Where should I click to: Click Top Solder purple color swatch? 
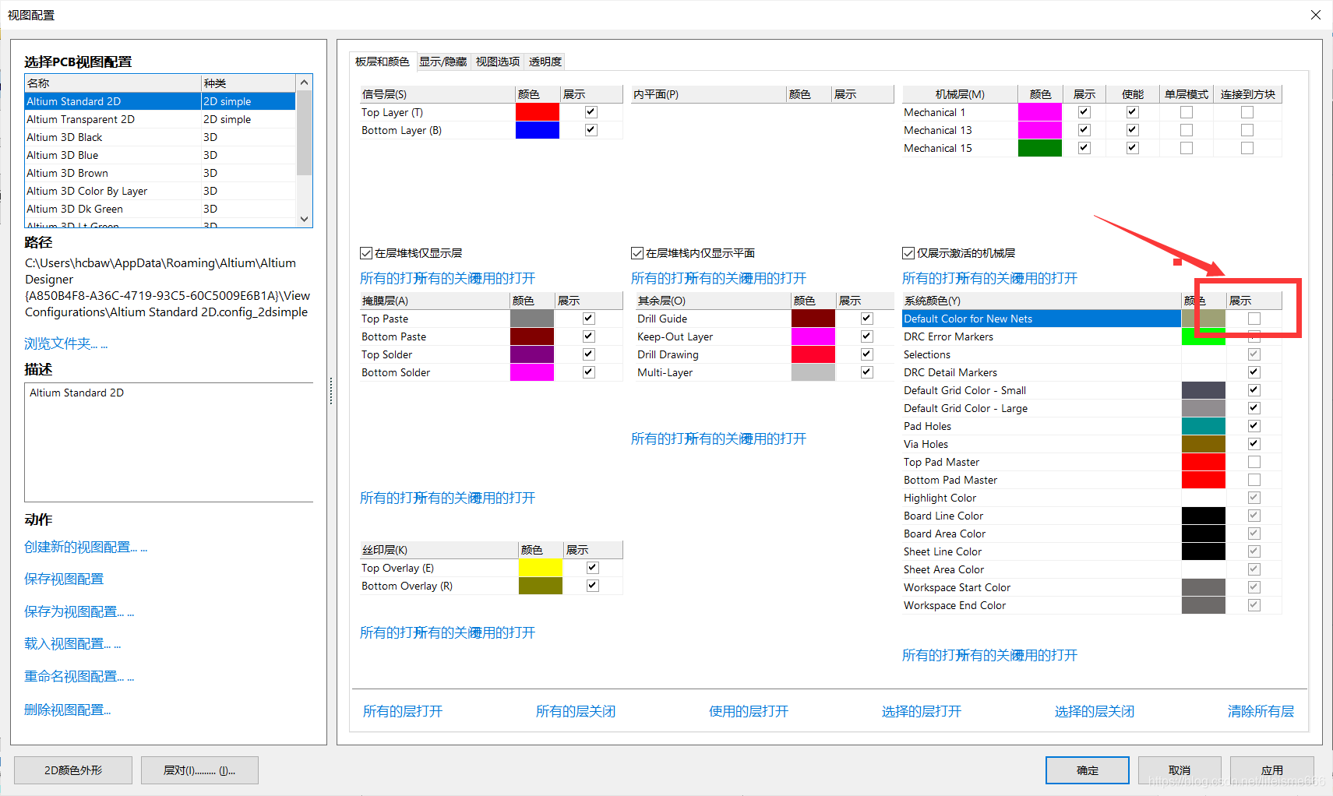(x=532, y=354)
